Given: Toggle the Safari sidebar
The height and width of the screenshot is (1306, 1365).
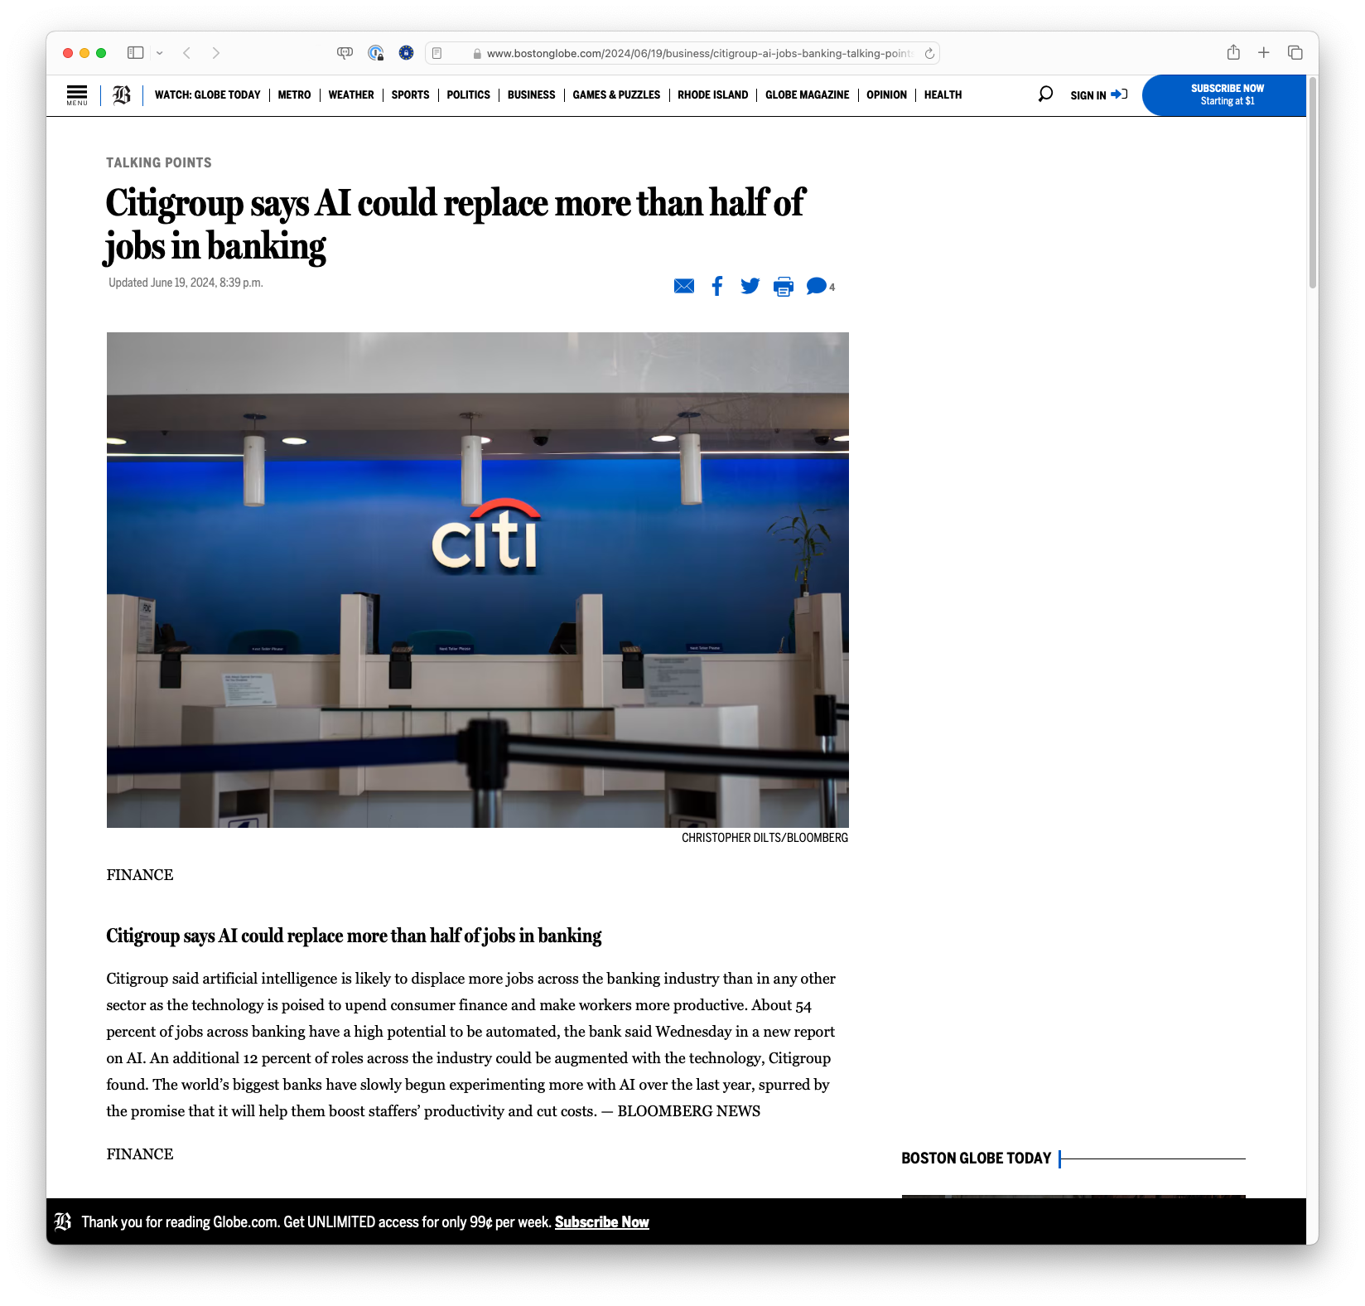Looking at the screenshot, I should tap(135, 52).
